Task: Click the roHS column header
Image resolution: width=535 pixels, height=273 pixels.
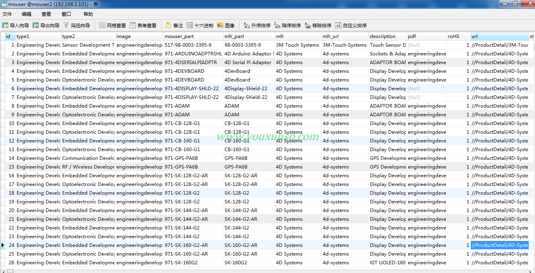Action: click(459, 36)
